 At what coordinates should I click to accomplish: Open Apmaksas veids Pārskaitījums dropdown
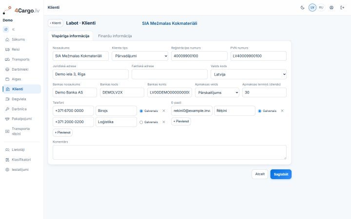pyautogui.click(x=217, y=92)
